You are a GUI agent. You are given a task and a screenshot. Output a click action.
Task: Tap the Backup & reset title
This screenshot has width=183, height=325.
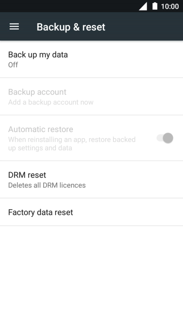[71, 27]
